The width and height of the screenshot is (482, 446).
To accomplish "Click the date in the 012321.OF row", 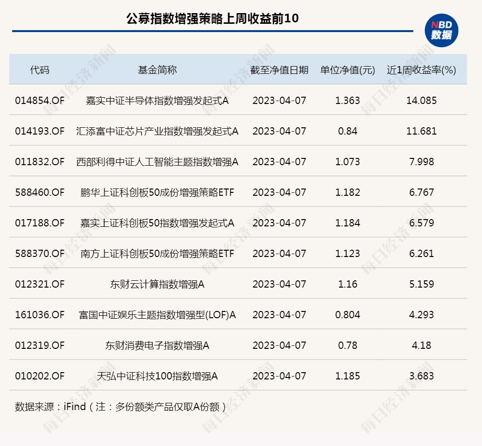I will 279,284.
